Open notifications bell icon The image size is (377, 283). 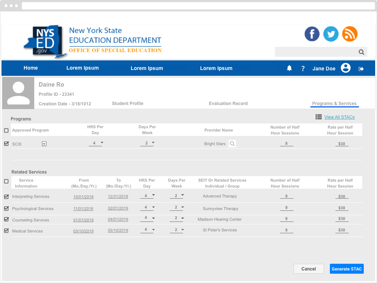[289, 68]
